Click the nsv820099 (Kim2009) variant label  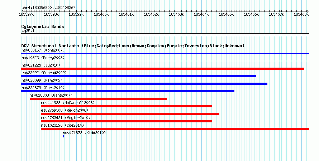coord(42,80)
